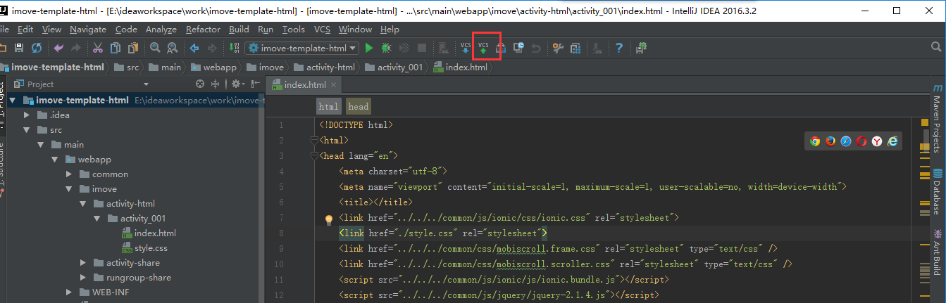Open the Ant Build tool window
Viewport: 946px width, 303px height.
[938, 253]
